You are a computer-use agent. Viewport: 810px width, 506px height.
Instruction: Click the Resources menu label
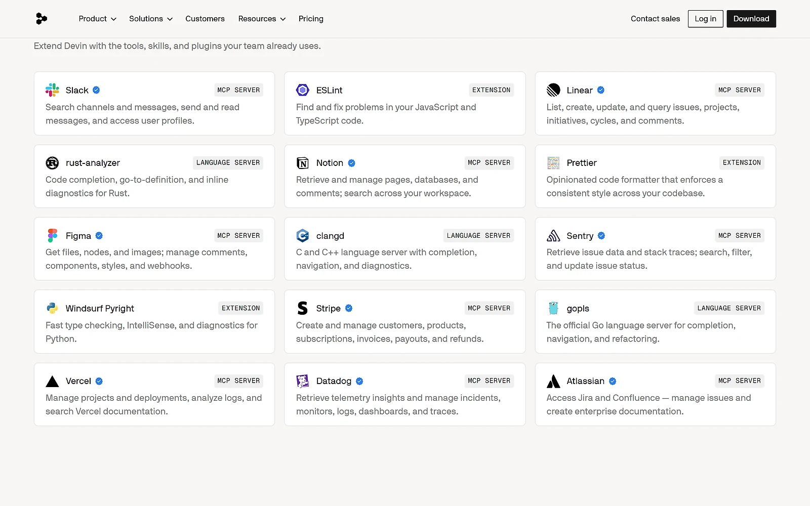[x=257, y=19]
